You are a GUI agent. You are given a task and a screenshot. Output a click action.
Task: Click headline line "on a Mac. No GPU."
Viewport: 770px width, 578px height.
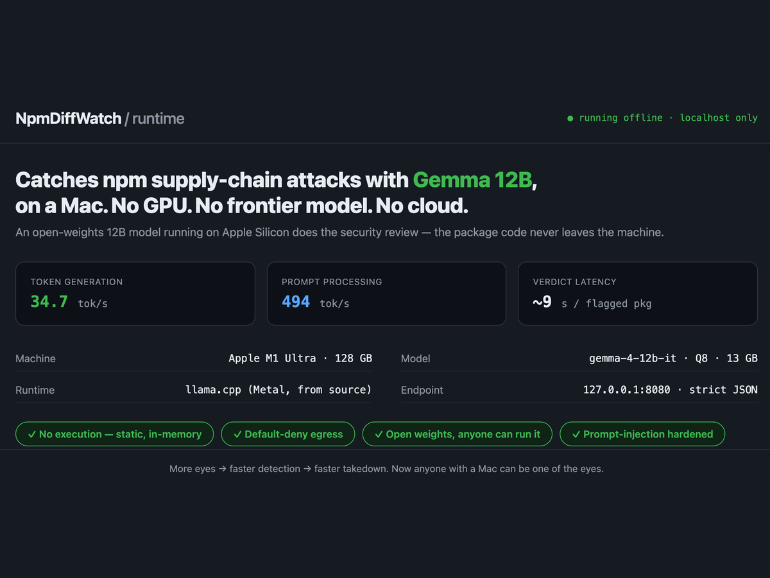[x=103, y=206]
